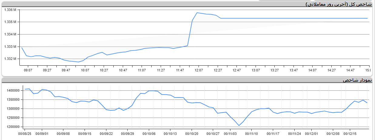Click the flat intraday line above 13:27
This screenshot has width=375, height=140.
click(x=274, y=18)
